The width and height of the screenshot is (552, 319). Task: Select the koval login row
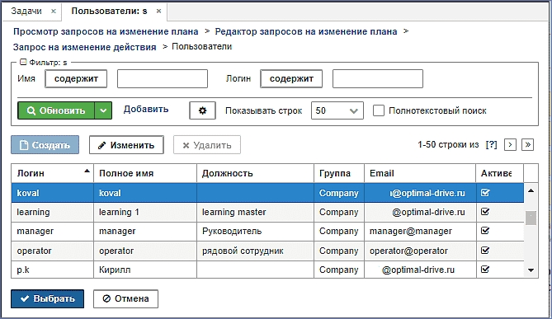(267, 193)
